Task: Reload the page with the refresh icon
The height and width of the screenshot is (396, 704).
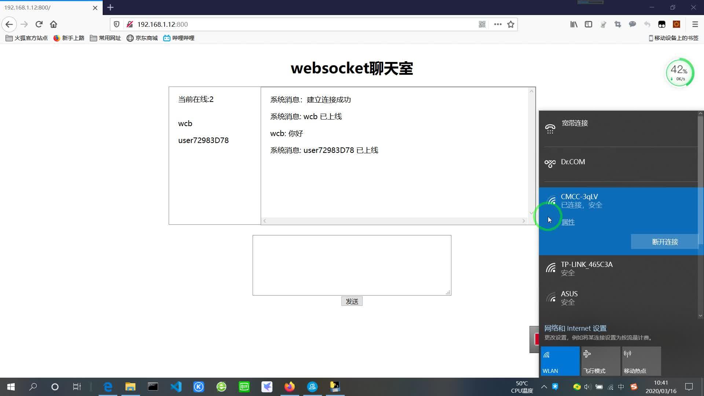Action: point(39,24)
